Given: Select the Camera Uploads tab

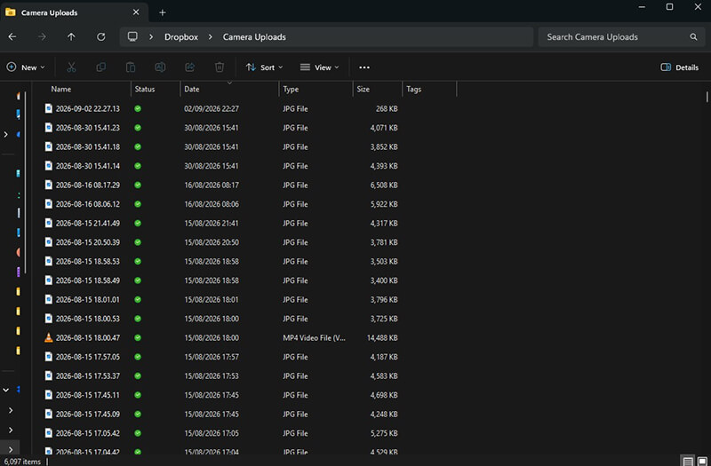Looking at the screenshot, I should (x=74, y=12).
